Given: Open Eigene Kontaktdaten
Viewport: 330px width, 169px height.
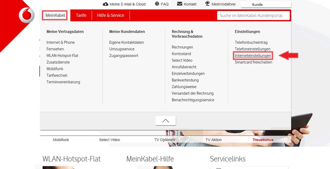Looking at the screenshot, I should [x=126, y=42].
